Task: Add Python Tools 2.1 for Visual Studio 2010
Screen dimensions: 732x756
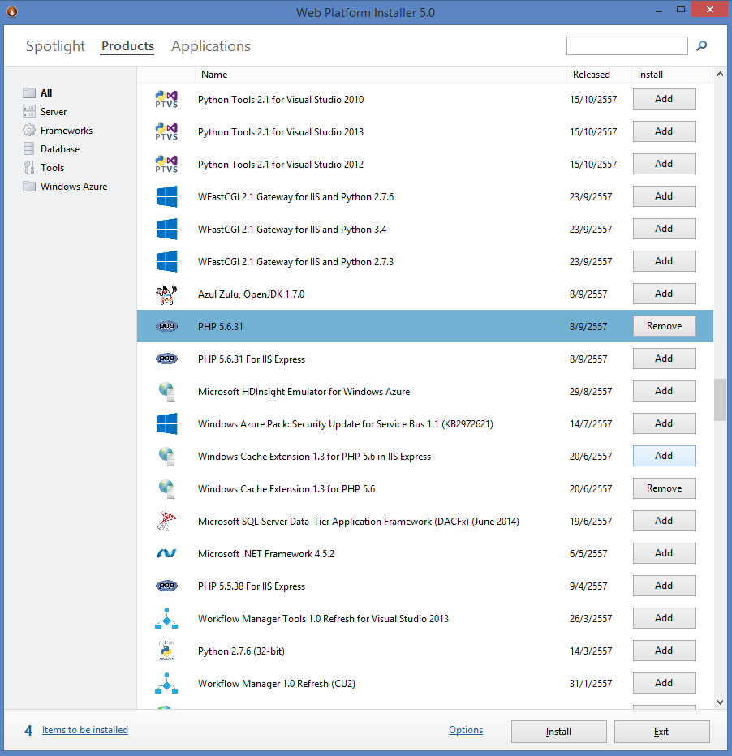Action: point(664,99)
